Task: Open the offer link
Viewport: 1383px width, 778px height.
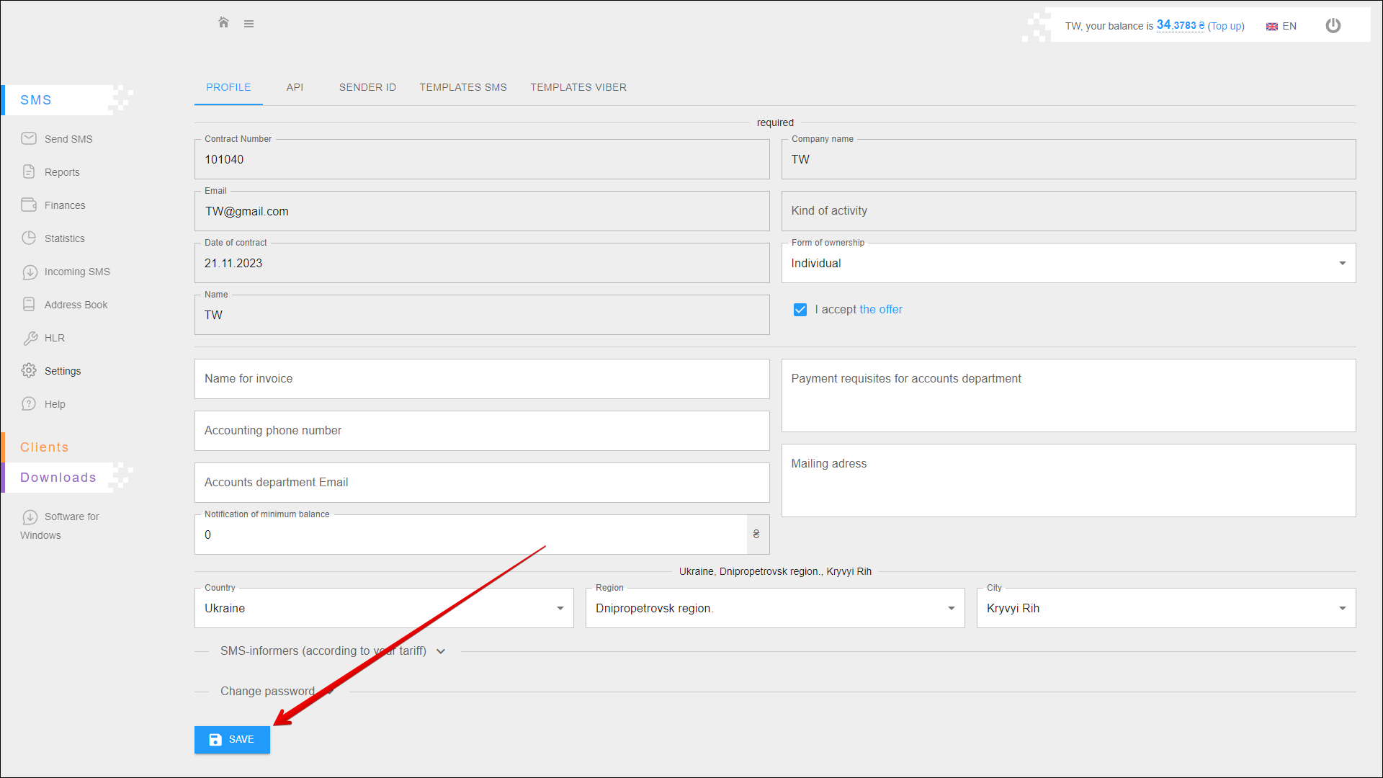Action: (880, 309)
